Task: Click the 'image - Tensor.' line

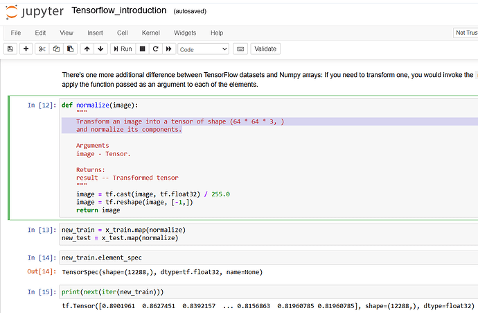Action: coord(103,154)
